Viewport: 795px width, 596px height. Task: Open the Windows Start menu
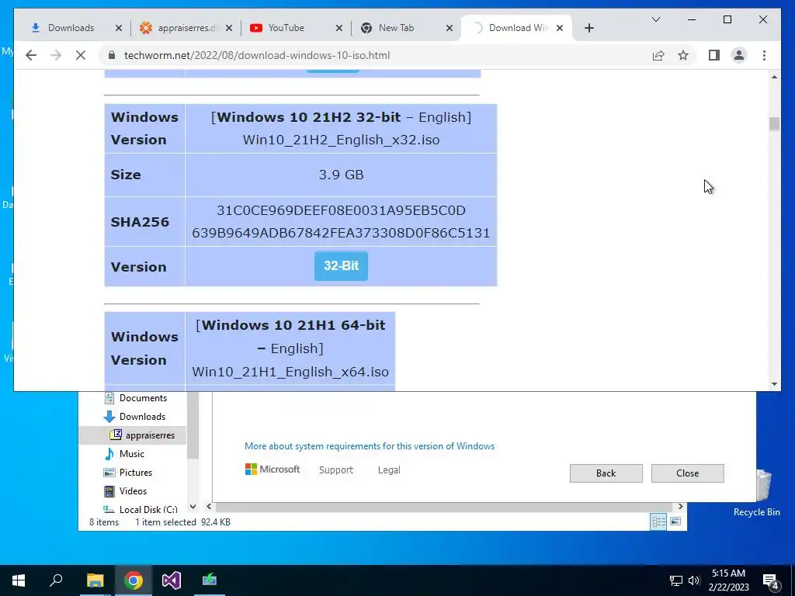[19, 580]
